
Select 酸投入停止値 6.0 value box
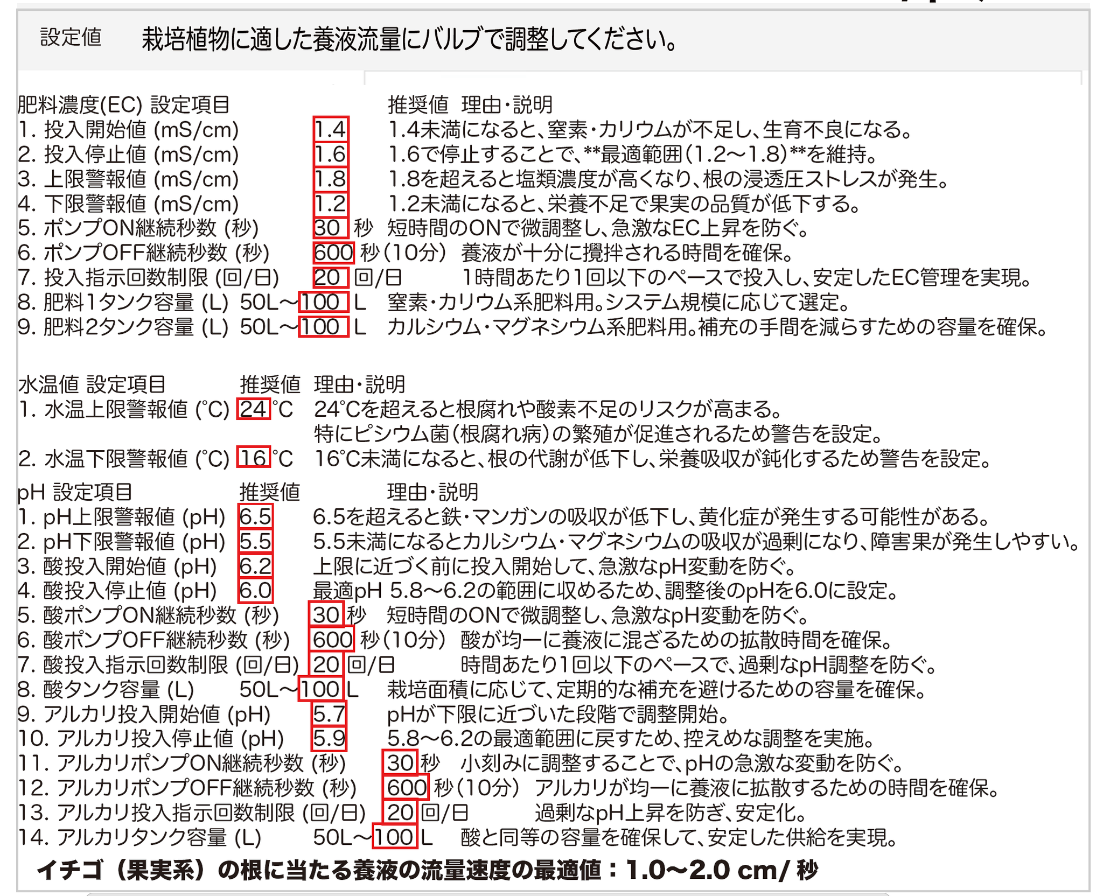tap(255, 591)
